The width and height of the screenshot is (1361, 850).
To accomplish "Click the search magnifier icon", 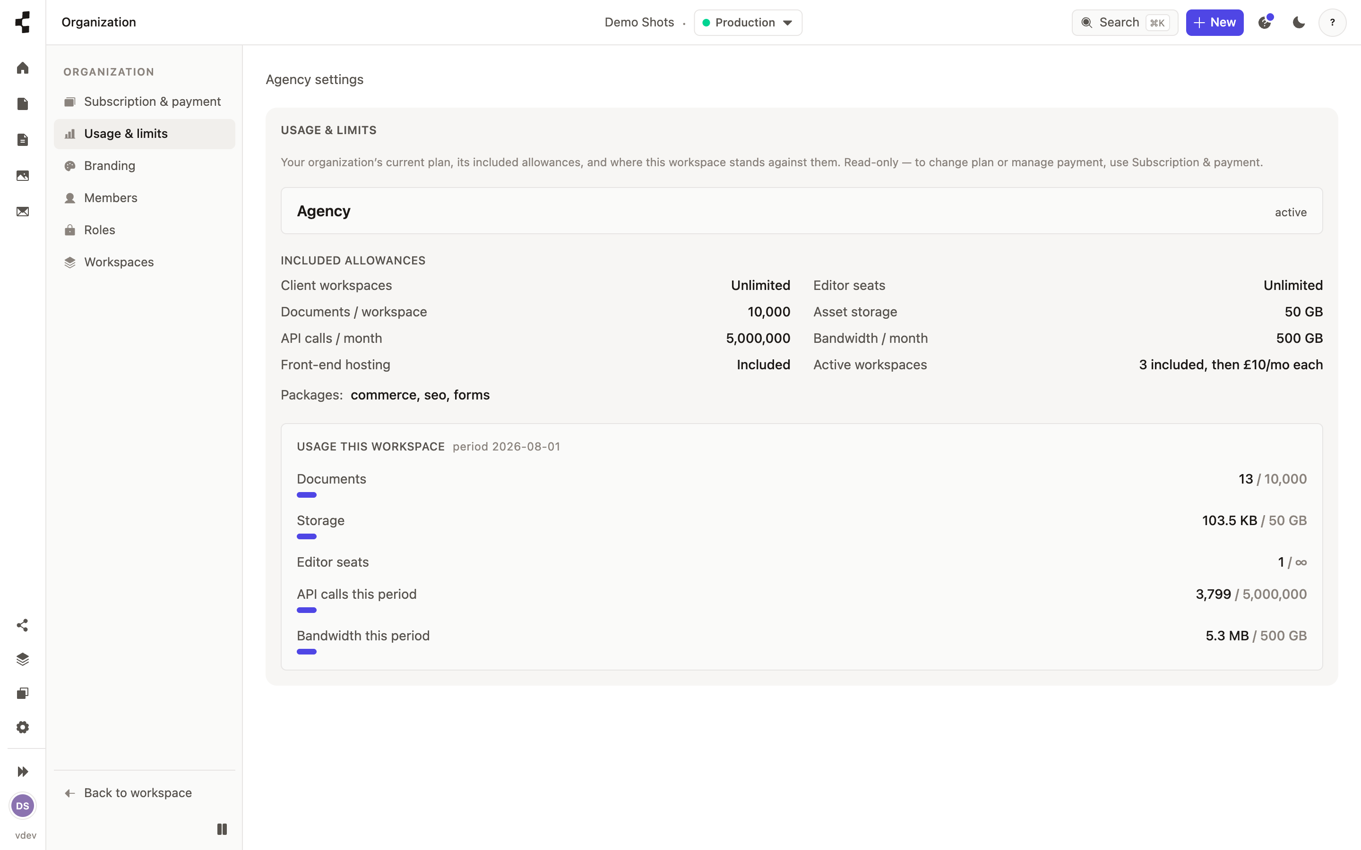I will tap(1086, 23).
